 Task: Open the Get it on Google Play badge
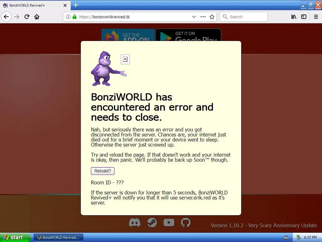coord(188,35)
